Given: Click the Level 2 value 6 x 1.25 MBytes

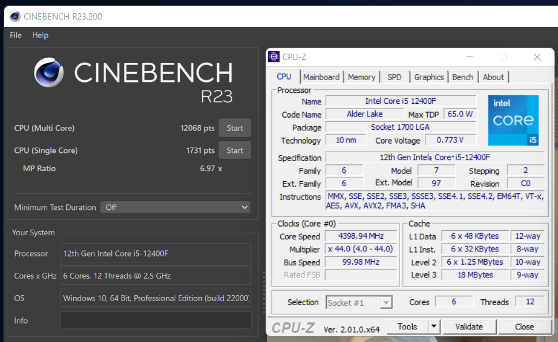Looking at the screenshot, I should (475, 262).
